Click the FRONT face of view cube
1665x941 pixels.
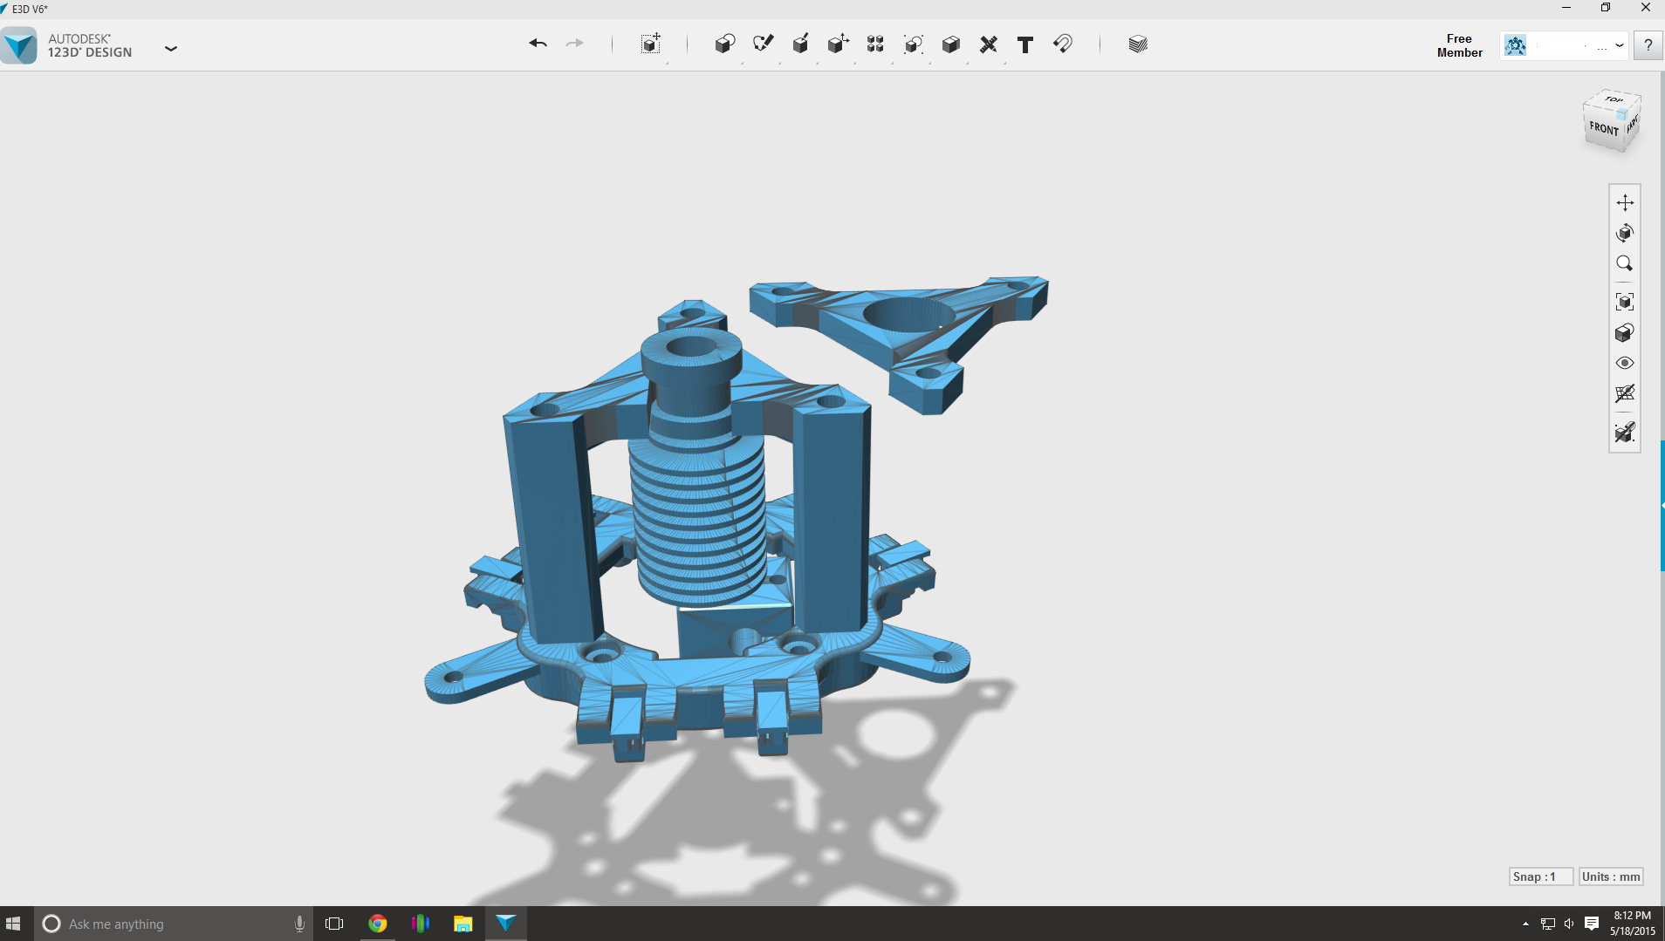tap(1603, 128)
